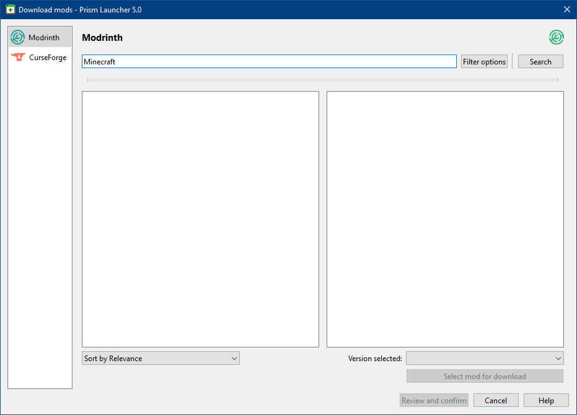Viewport: 577px width, 415px height.
Task: Click the Review and confirm button
Action: click(x=434, y=400)
